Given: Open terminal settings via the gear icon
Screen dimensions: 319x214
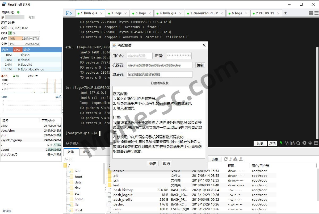Looking at the screenshot, I should coord(304,143).
